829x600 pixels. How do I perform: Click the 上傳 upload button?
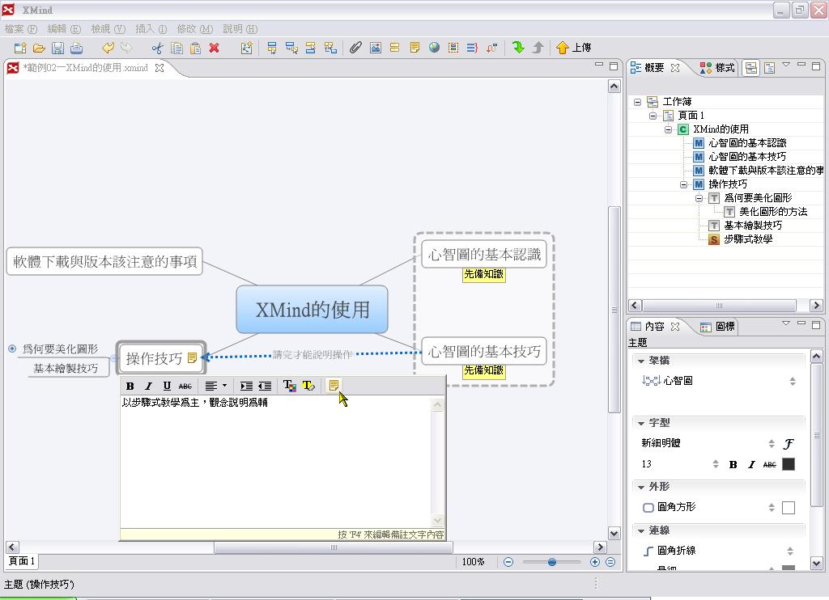point(574,48)
